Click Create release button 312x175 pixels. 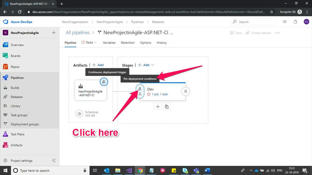pos(258,33)
